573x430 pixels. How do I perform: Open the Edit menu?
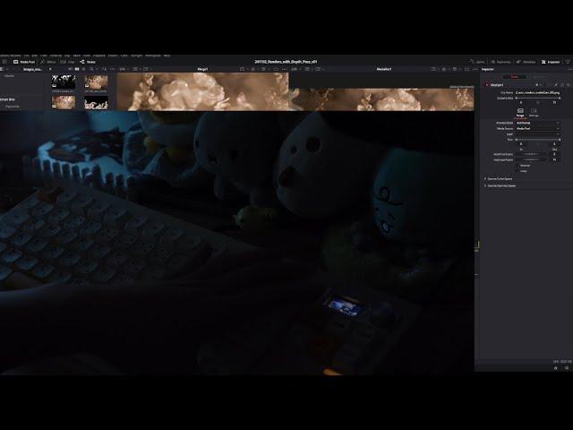[35, 56]
